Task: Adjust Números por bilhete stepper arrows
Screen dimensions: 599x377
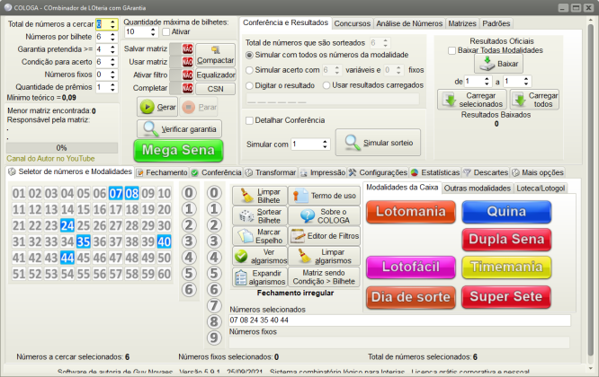Action: point(112,37)
